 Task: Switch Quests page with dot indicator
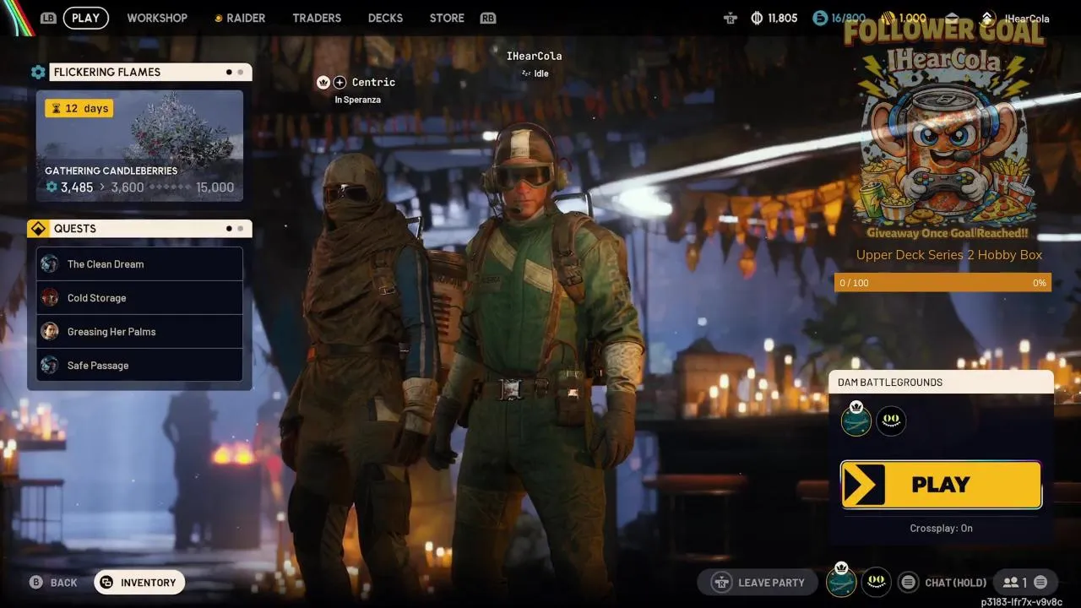[234, 229]
